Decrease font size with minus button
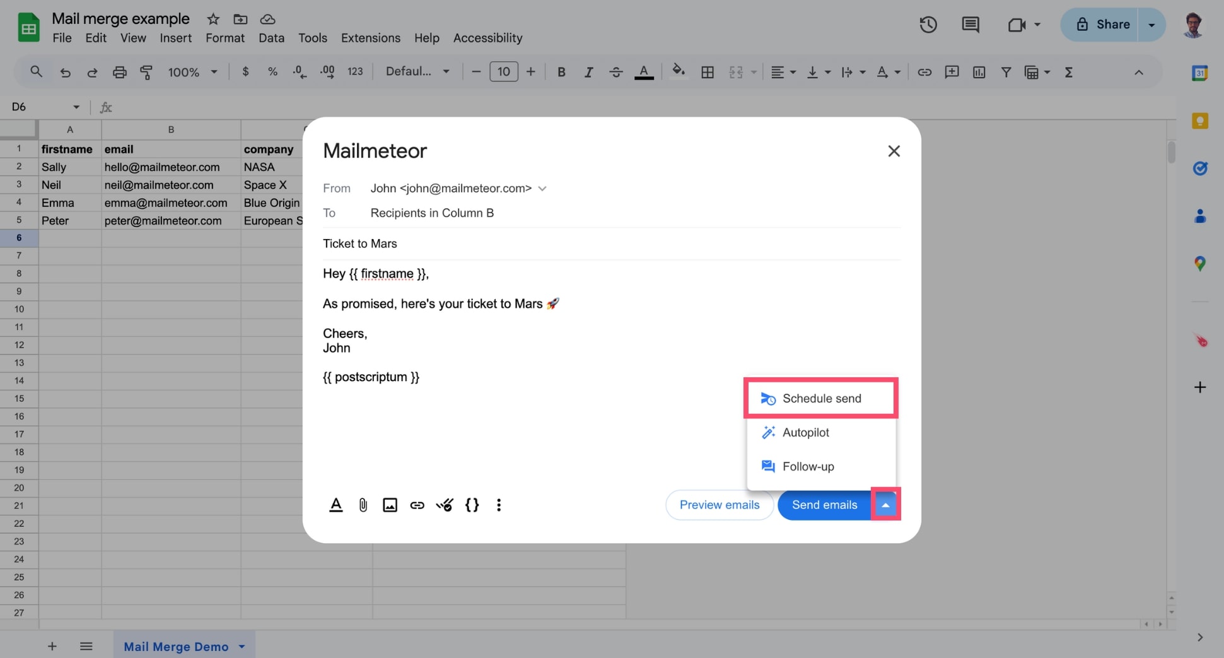The height and width of the screenshot is (658, 1224). [x=476, y=72]
